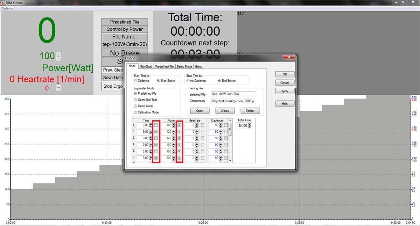Adjust the Total Time 54:00 stepper
Screen dimensions: 420x226
point(250,125)
